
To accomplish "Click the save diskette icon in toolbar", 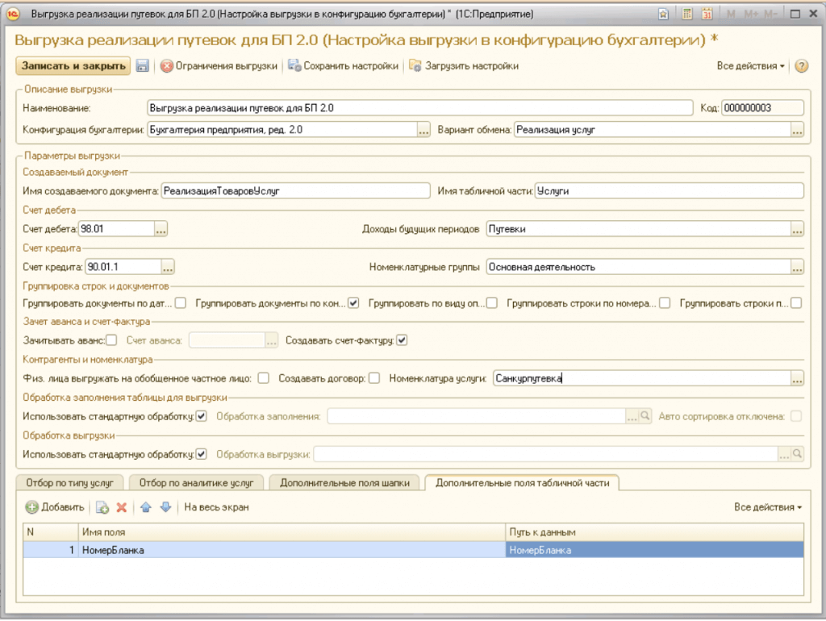I will (x=143, y=66).
